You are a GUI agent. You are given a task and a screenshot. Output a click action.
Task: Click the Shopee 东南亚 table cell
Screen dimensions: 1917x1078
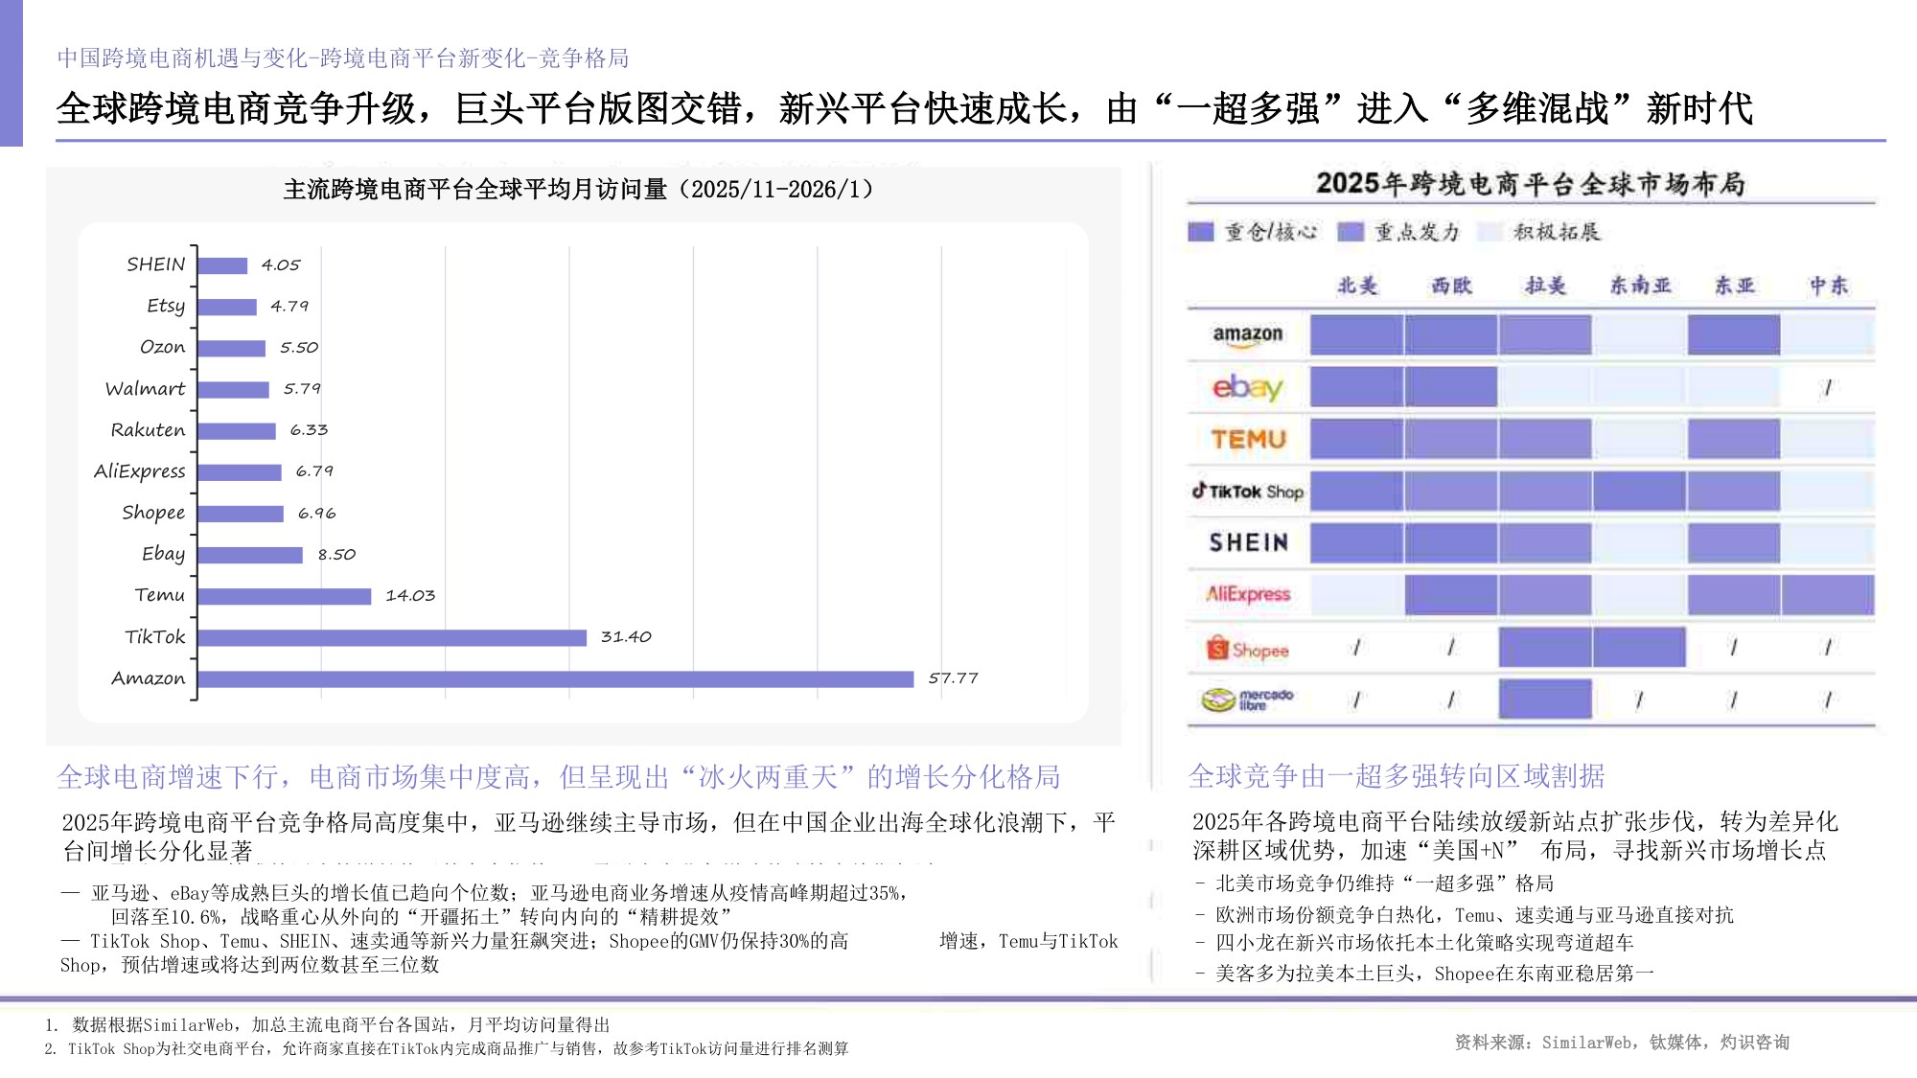coord(1640,647)
